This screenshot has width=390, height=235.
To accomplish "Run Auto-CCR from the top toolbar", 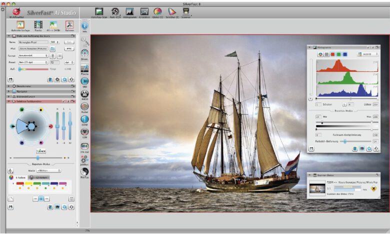I will pyautogui.click(x=114, y=11).
